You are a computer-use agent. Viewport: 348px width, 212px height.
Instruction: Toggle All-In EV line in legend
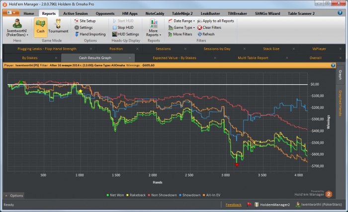[x=211, y=195]
